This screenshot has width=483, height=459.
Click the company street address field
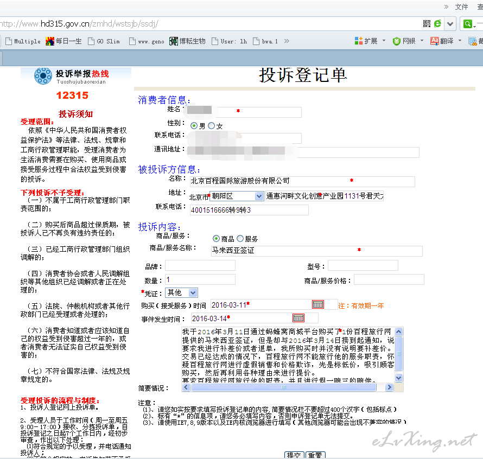[x=325, y=196]
